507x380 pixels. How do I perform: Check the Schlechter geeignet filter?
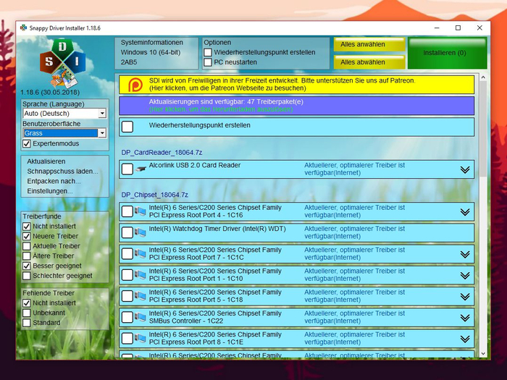[x=27, y=276]
